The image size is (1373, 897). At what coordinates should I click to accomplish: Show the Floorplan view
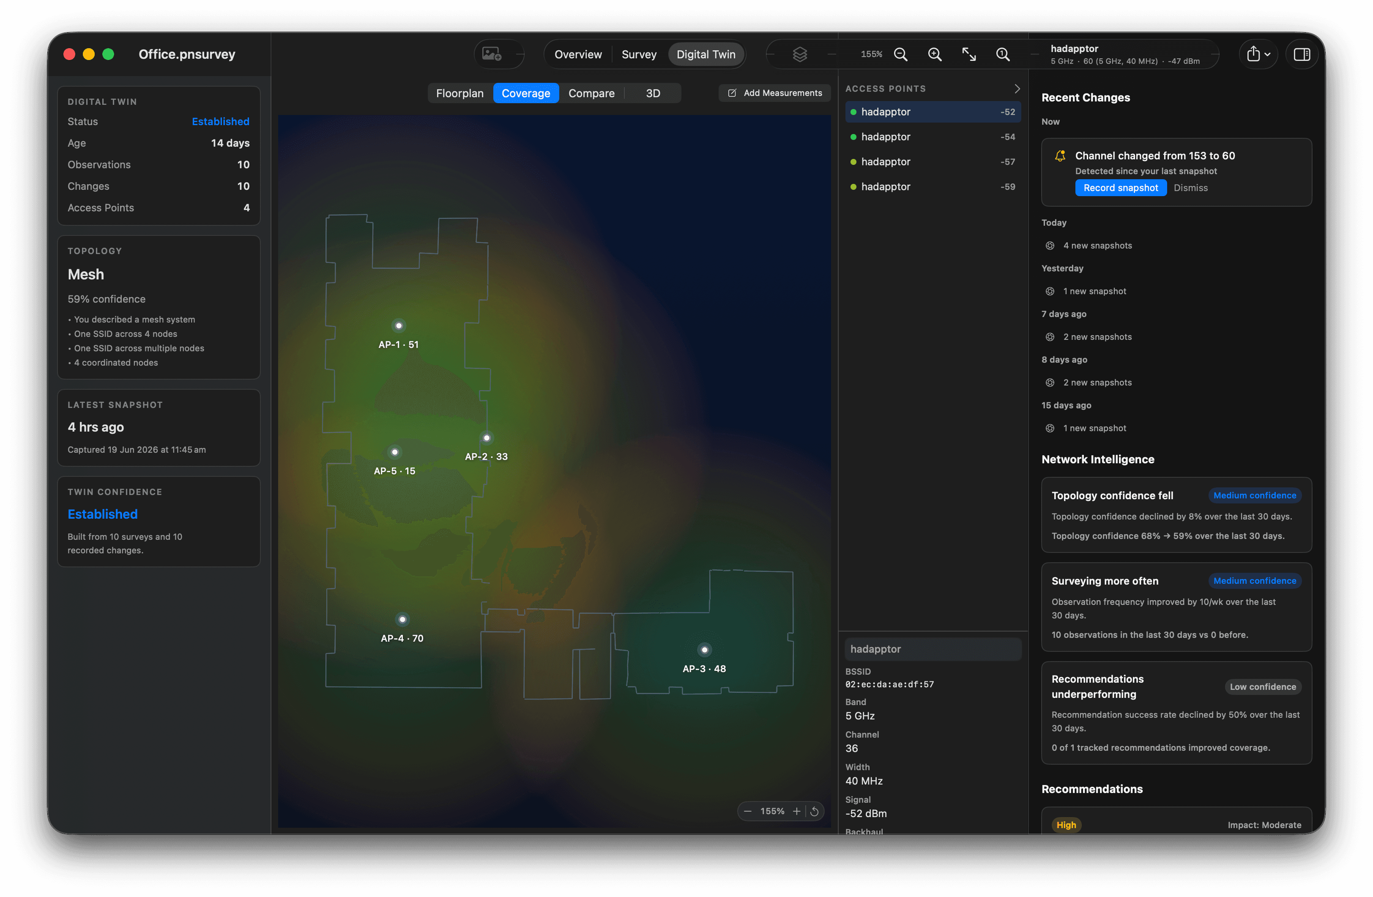(x=459, y=93)
